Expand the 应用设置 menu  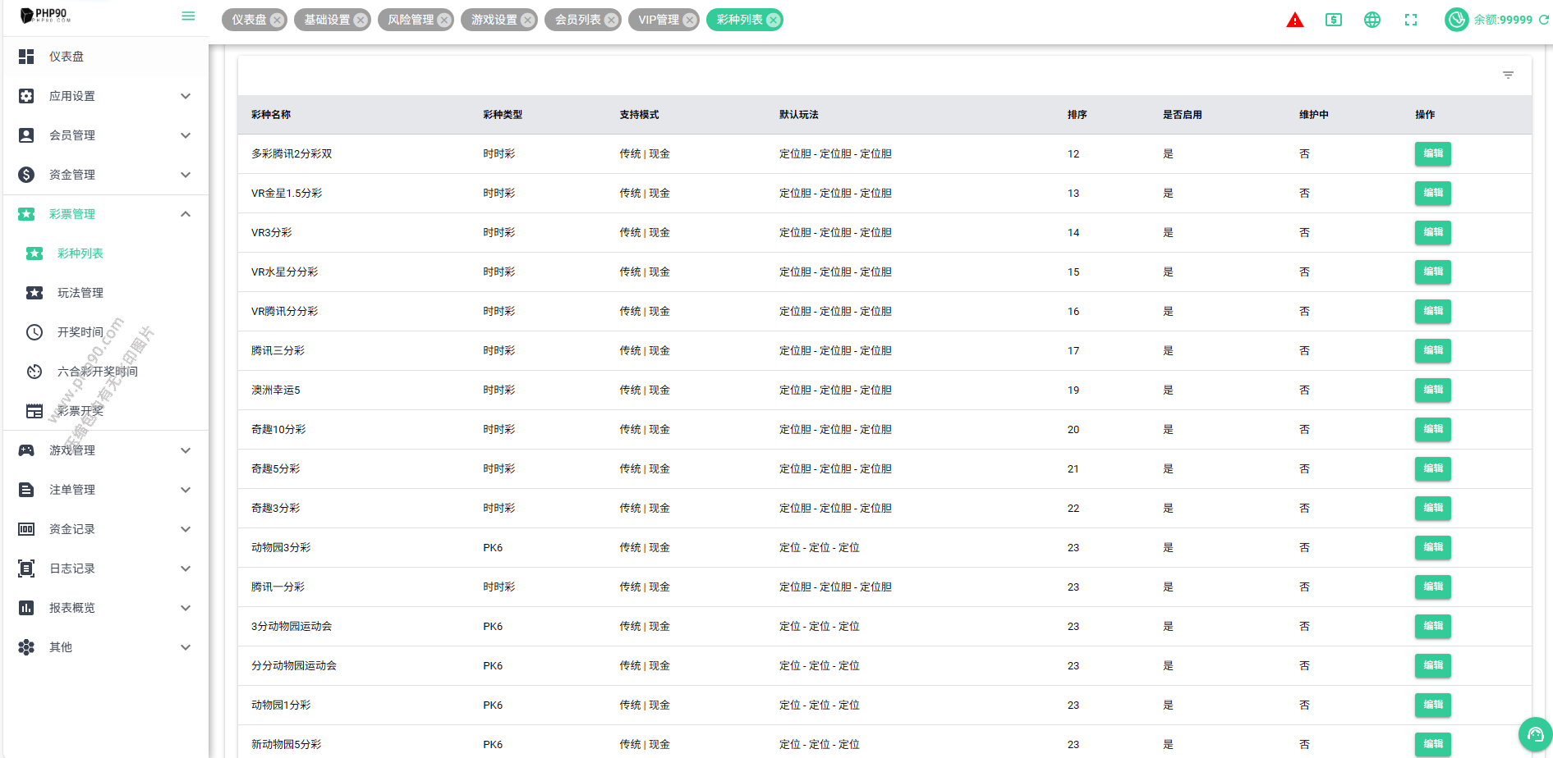[105, 96]
